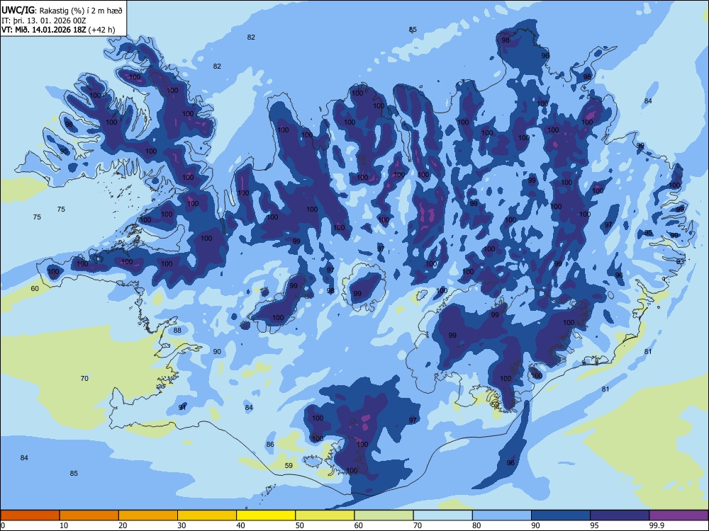This screenshot has height=531, width=709.
Task: Click the dark blue 90–95 legend swatch
Action: pyautogui.click(x=561, y=515)
